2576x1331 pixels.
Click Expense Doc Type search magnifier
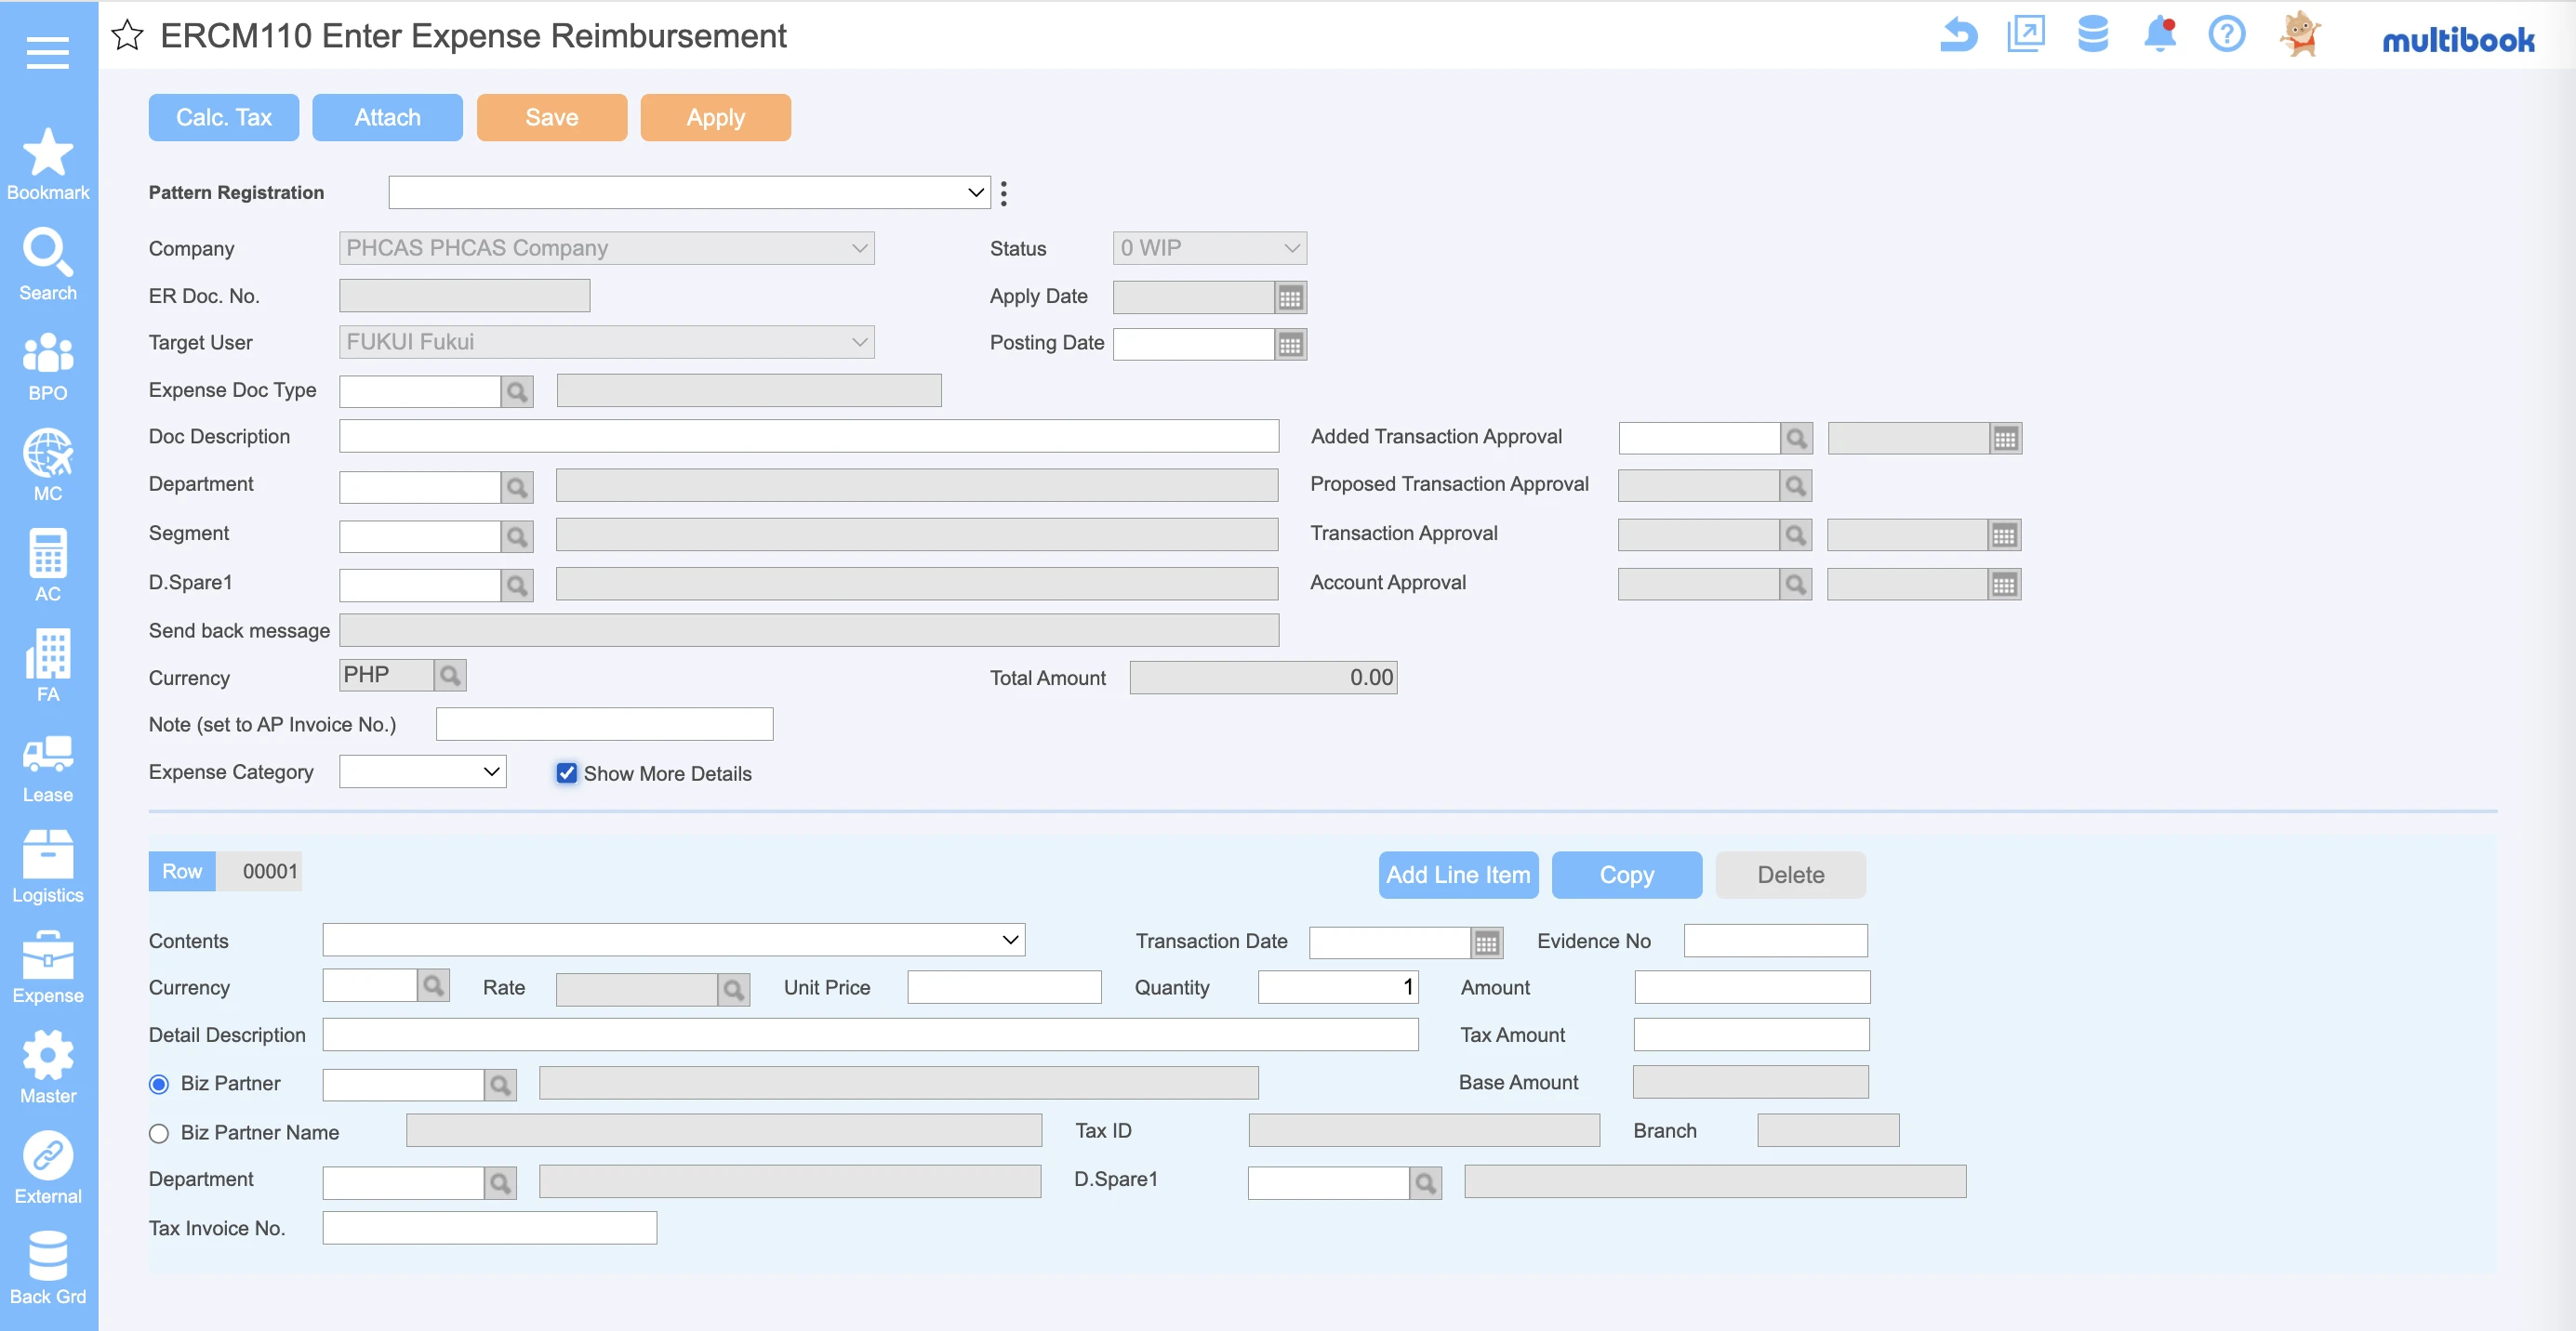517,391
